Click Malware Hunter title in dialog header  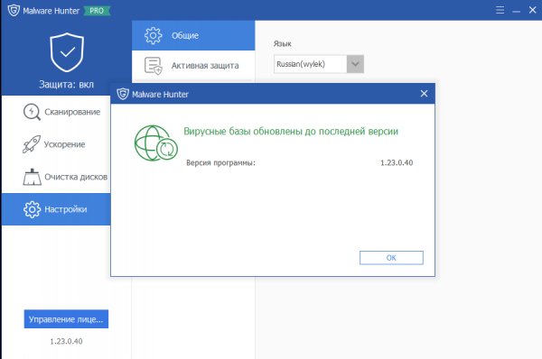pos(161,94)
